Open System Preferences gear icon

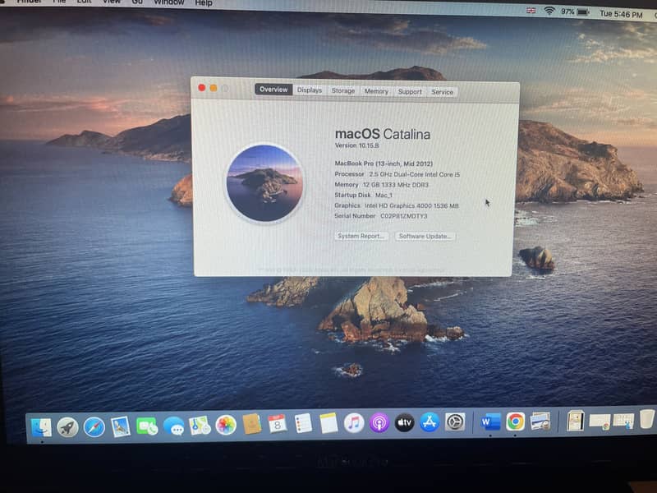click(x=455, y=422)
